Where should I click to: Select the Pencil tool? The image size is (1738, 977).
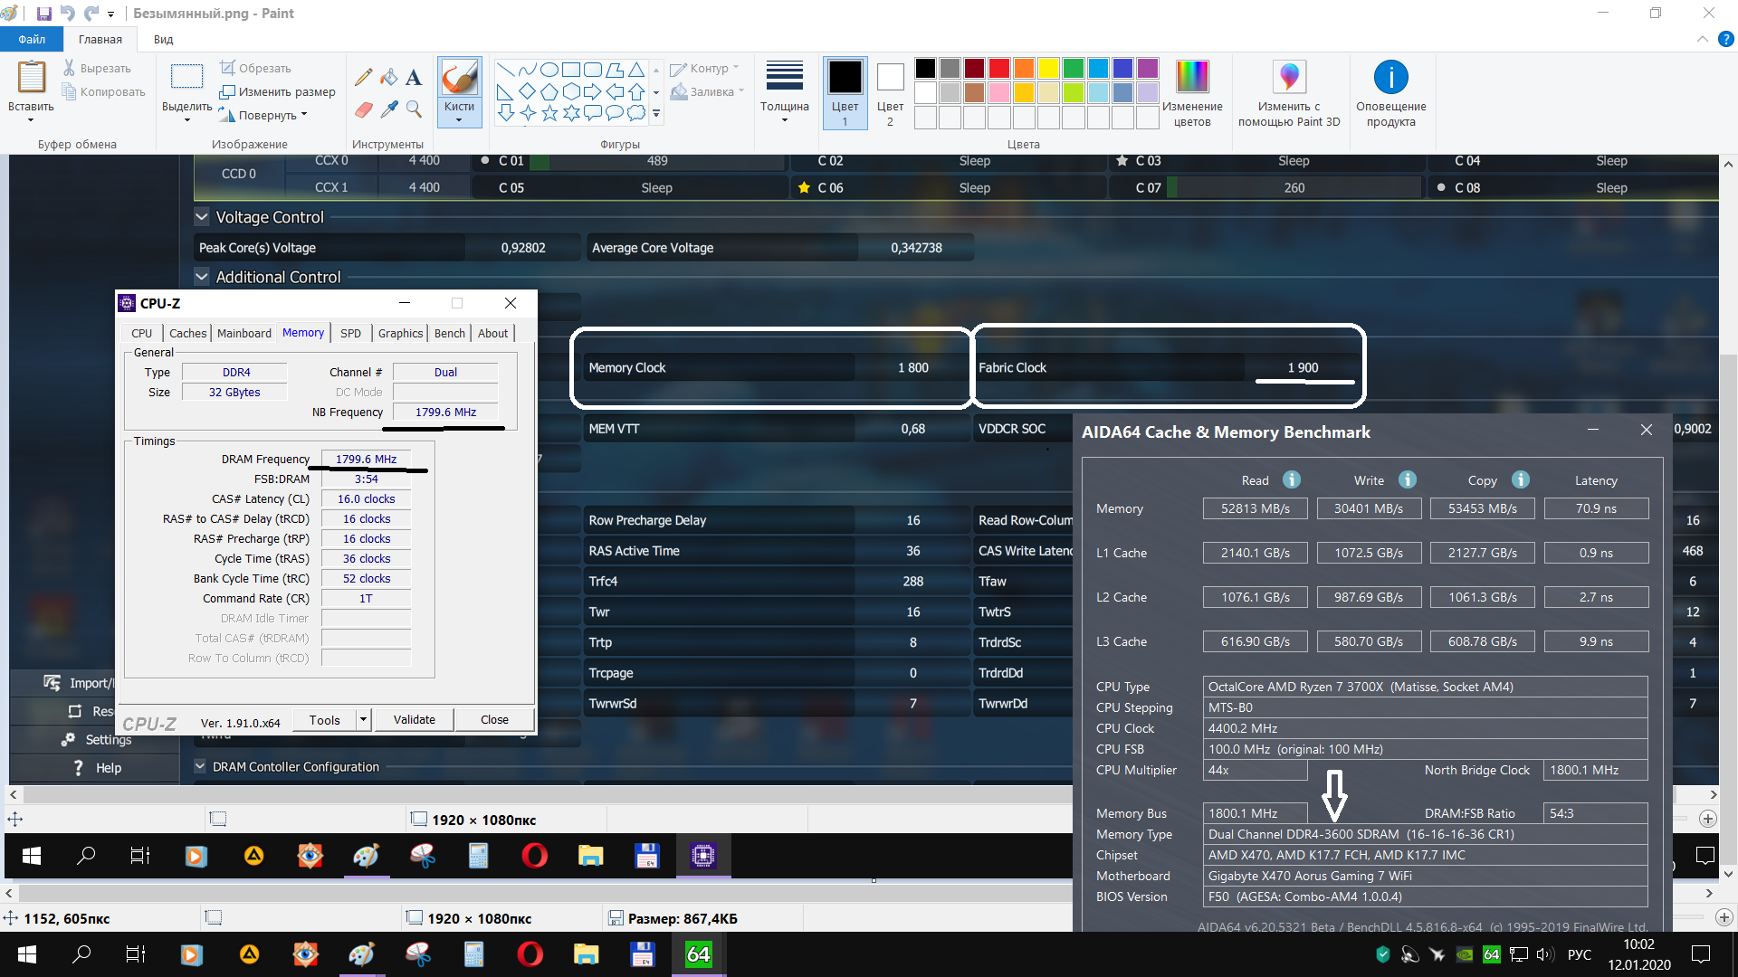[x=363, y=78]
